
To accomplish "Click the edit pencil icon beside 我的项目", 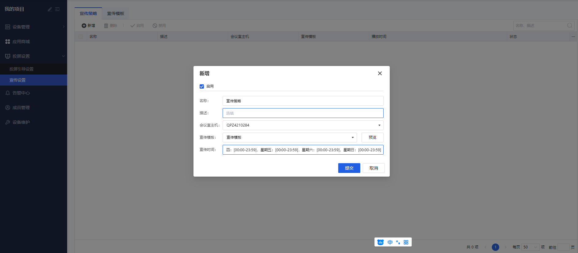I will (x=50, y=9).
